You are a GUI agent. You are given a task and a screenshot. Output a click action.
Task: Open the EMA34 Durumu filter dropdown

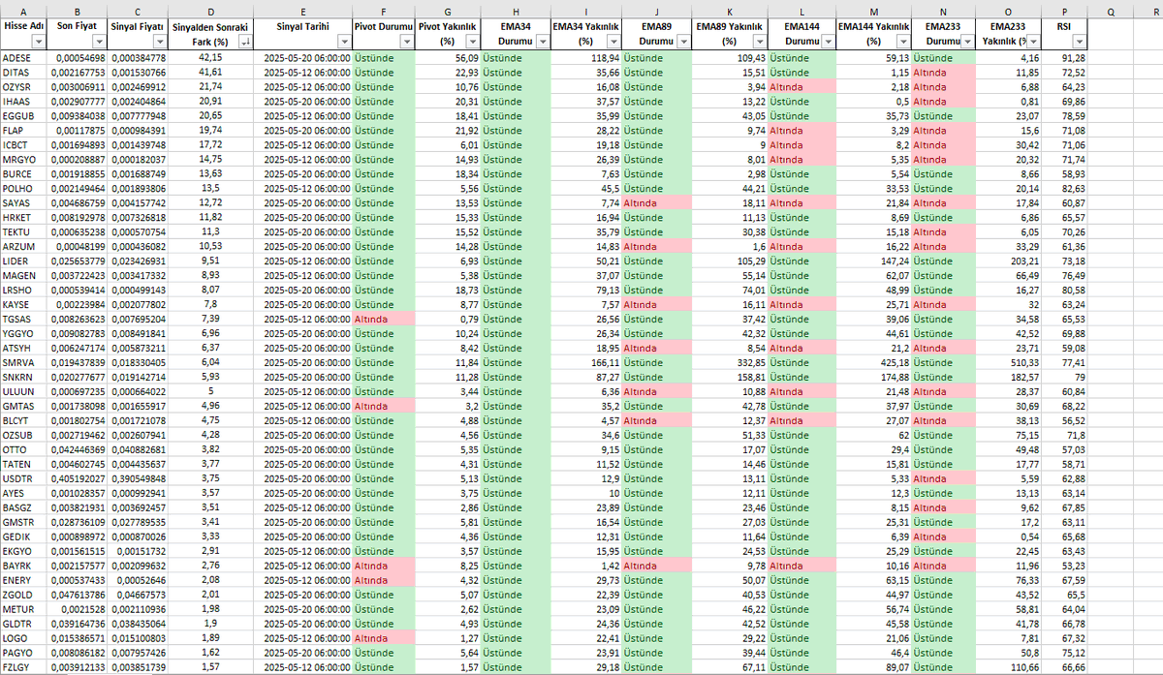(542, 43)
